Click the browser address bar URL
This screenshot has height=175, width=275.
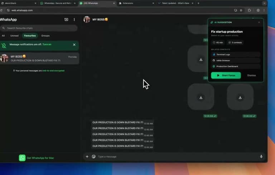pyautogui.click(x=22, y=10)
